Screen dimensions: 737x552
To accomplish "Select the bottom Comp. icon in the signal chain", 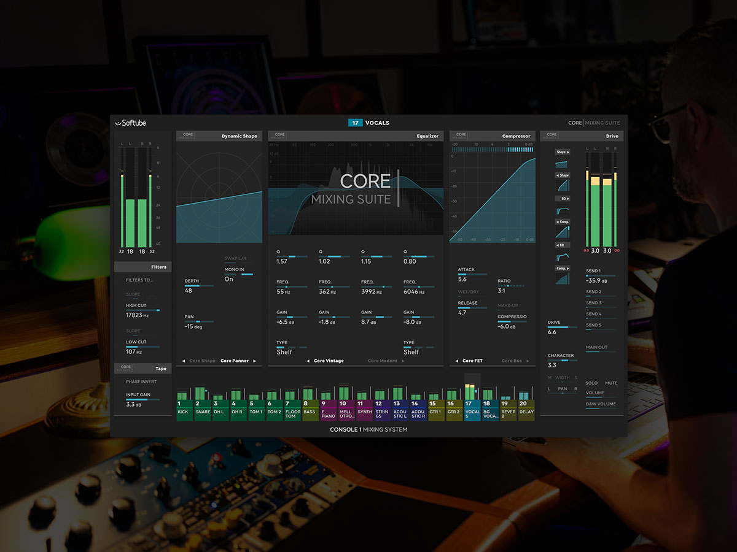I will point(562,278).
